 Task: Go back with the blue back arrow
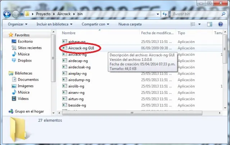7,14
